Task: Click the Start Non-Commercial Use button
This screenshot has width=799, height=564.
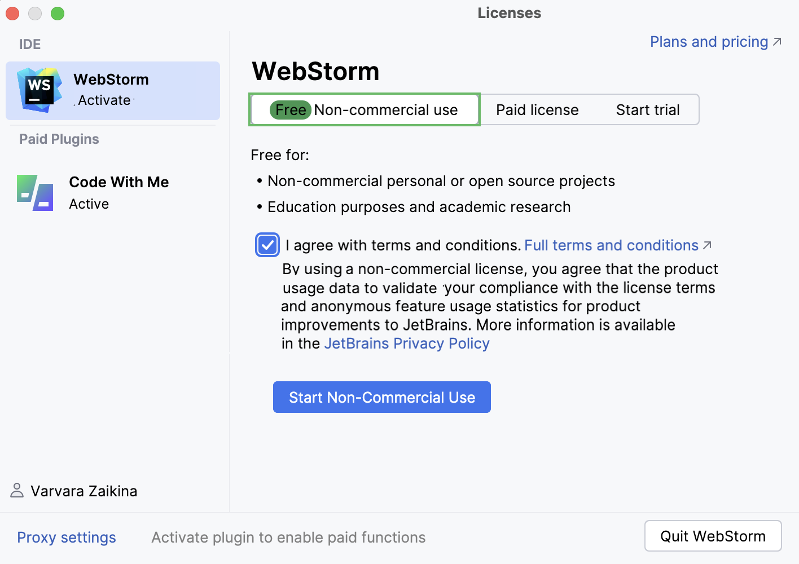Action: click(x=382, y=397)
